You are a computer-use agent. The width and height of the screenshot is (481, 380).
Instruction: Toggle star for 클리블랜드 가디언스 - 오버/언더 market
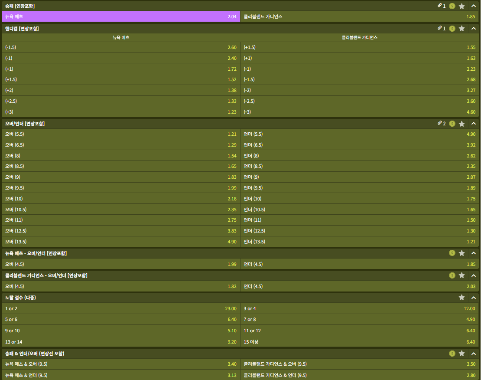coord(461,275)
